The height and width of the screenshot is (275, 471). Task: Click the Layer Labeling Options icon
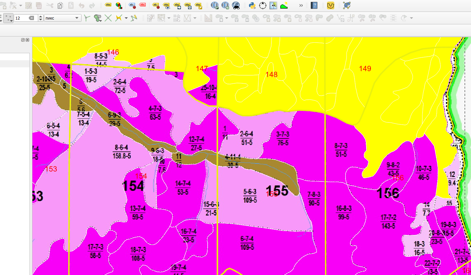coord(108,5)
